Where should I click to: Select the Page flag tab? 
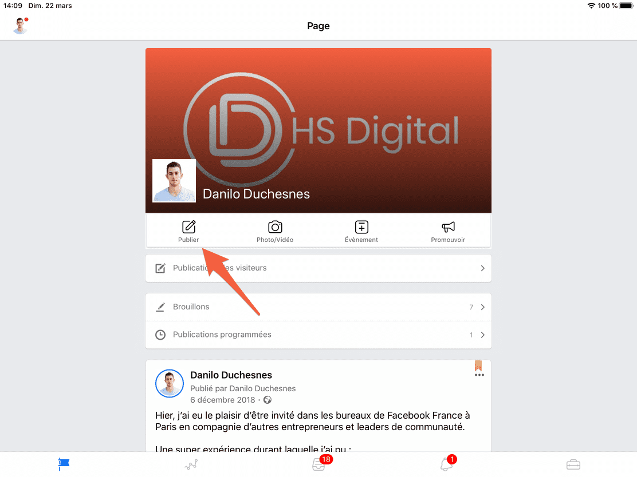(x=64, y=464)
